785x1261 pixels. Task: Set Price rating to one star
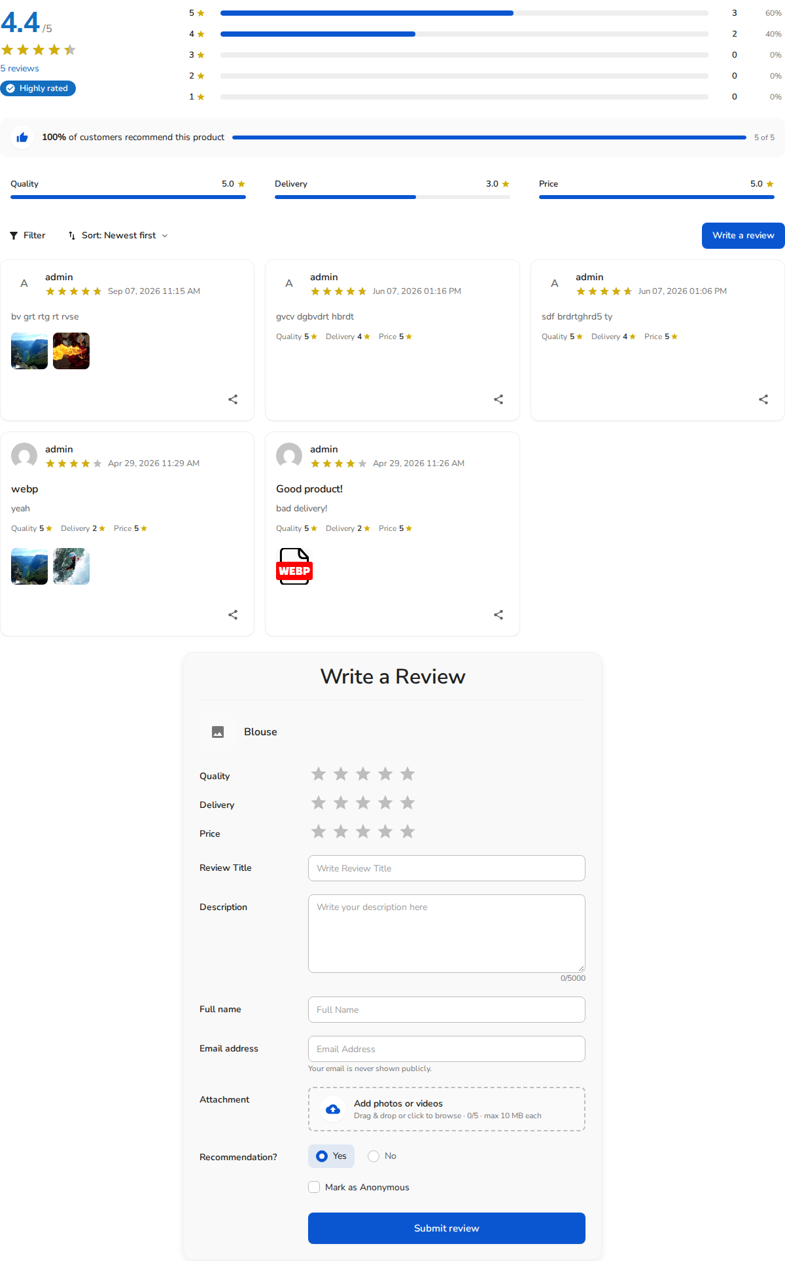319,832
